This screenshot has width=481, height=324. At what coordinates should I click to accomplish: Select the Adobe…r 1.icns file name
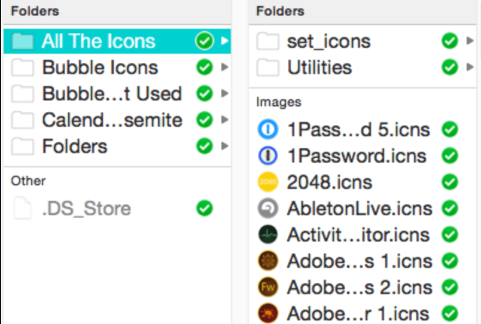pos(358,313)
